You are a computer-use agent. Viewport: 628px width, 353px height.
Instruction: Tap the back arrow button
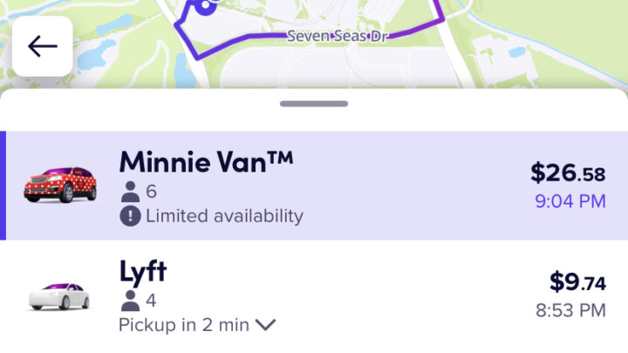click(43, 46)
